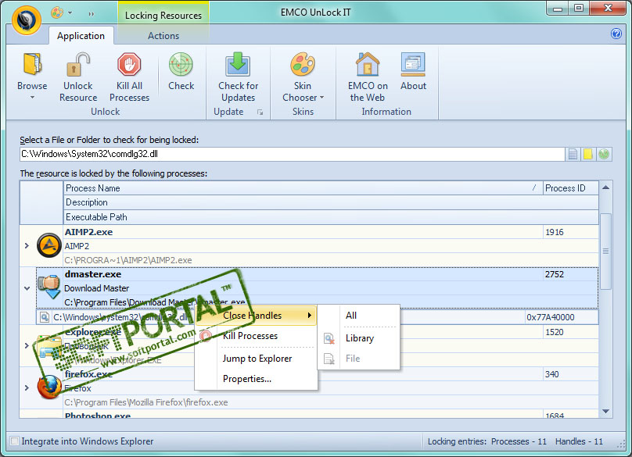
Task: Click the browse file icon beside path
Action: [573, 154]
